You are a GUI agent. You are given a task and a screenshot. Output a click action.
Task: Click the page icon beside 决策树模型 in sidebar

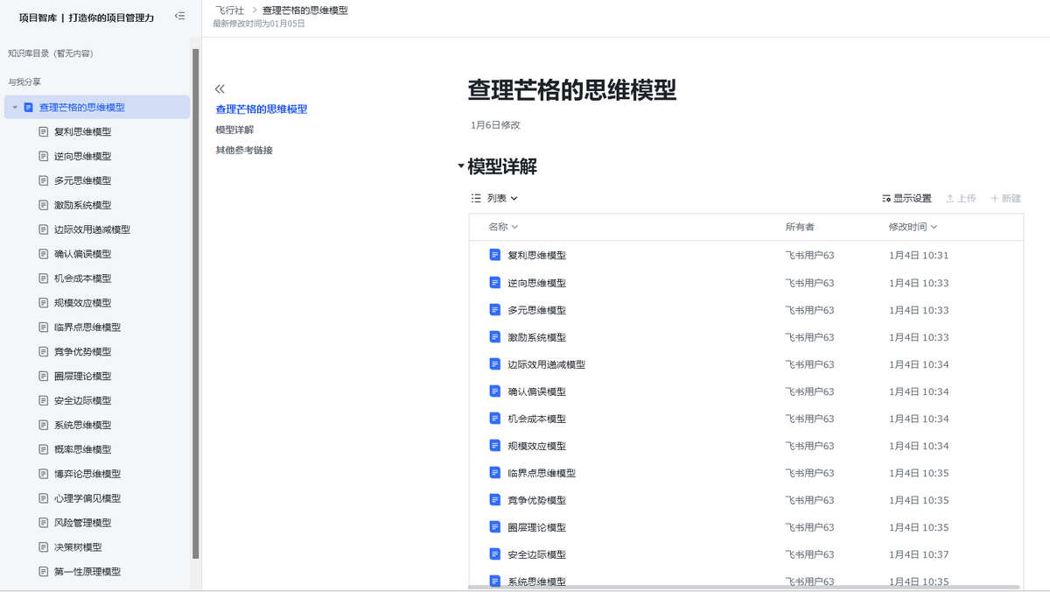tap(44, 547)
